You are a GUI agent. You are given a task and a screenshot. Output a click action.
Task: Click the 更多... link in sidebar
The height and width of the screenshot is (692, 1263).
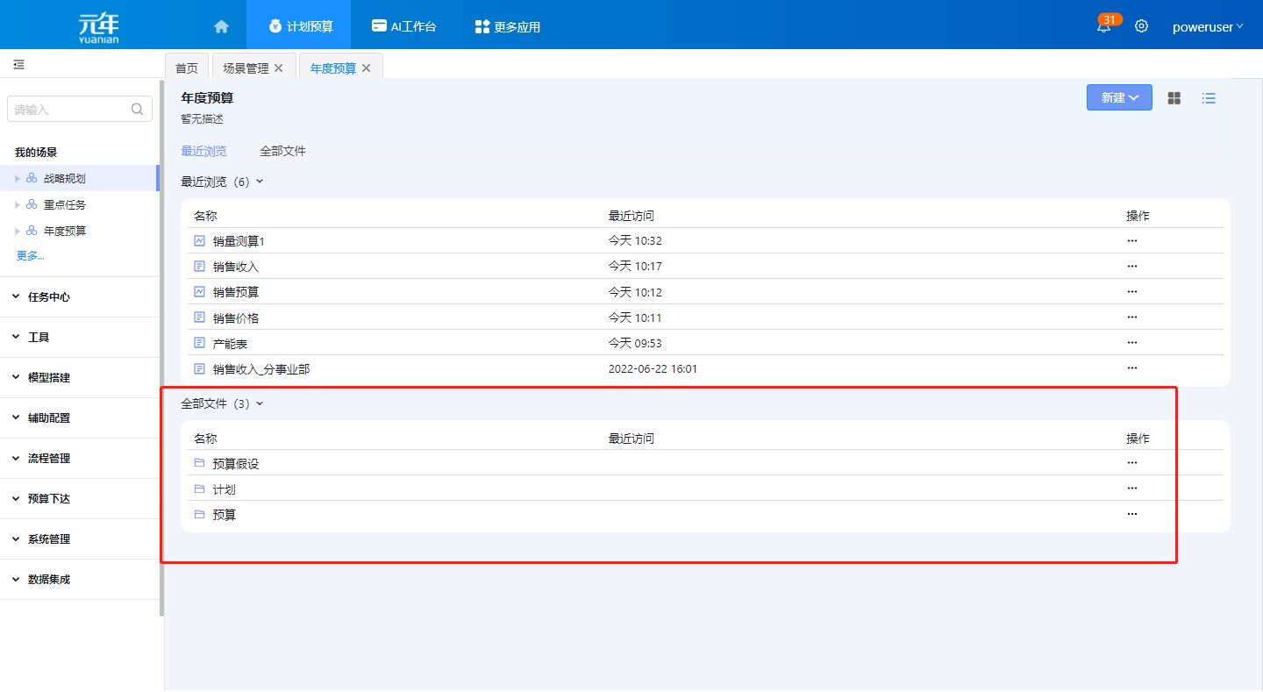[x=31, y=256]
